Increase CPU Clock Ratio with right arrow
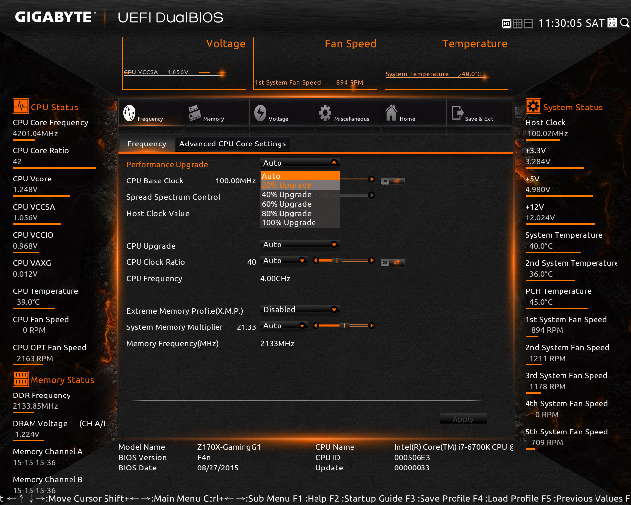This screenshot has width=631, height=505. [x=372, y=260]
